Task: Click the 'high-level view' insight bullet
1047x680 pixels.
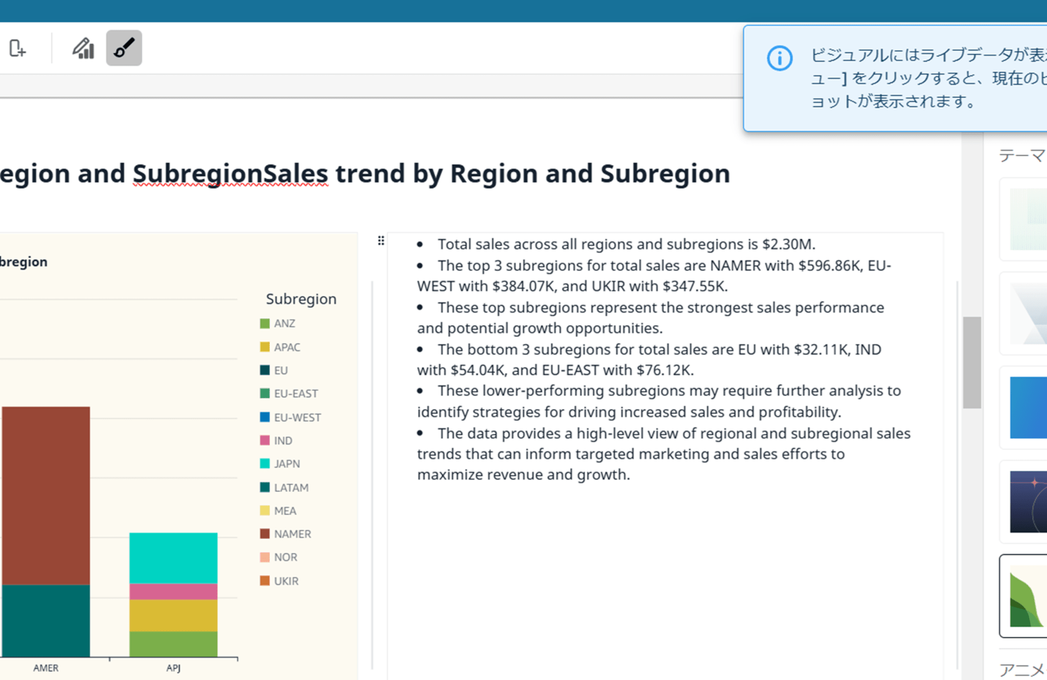Action: click(664, 454)
